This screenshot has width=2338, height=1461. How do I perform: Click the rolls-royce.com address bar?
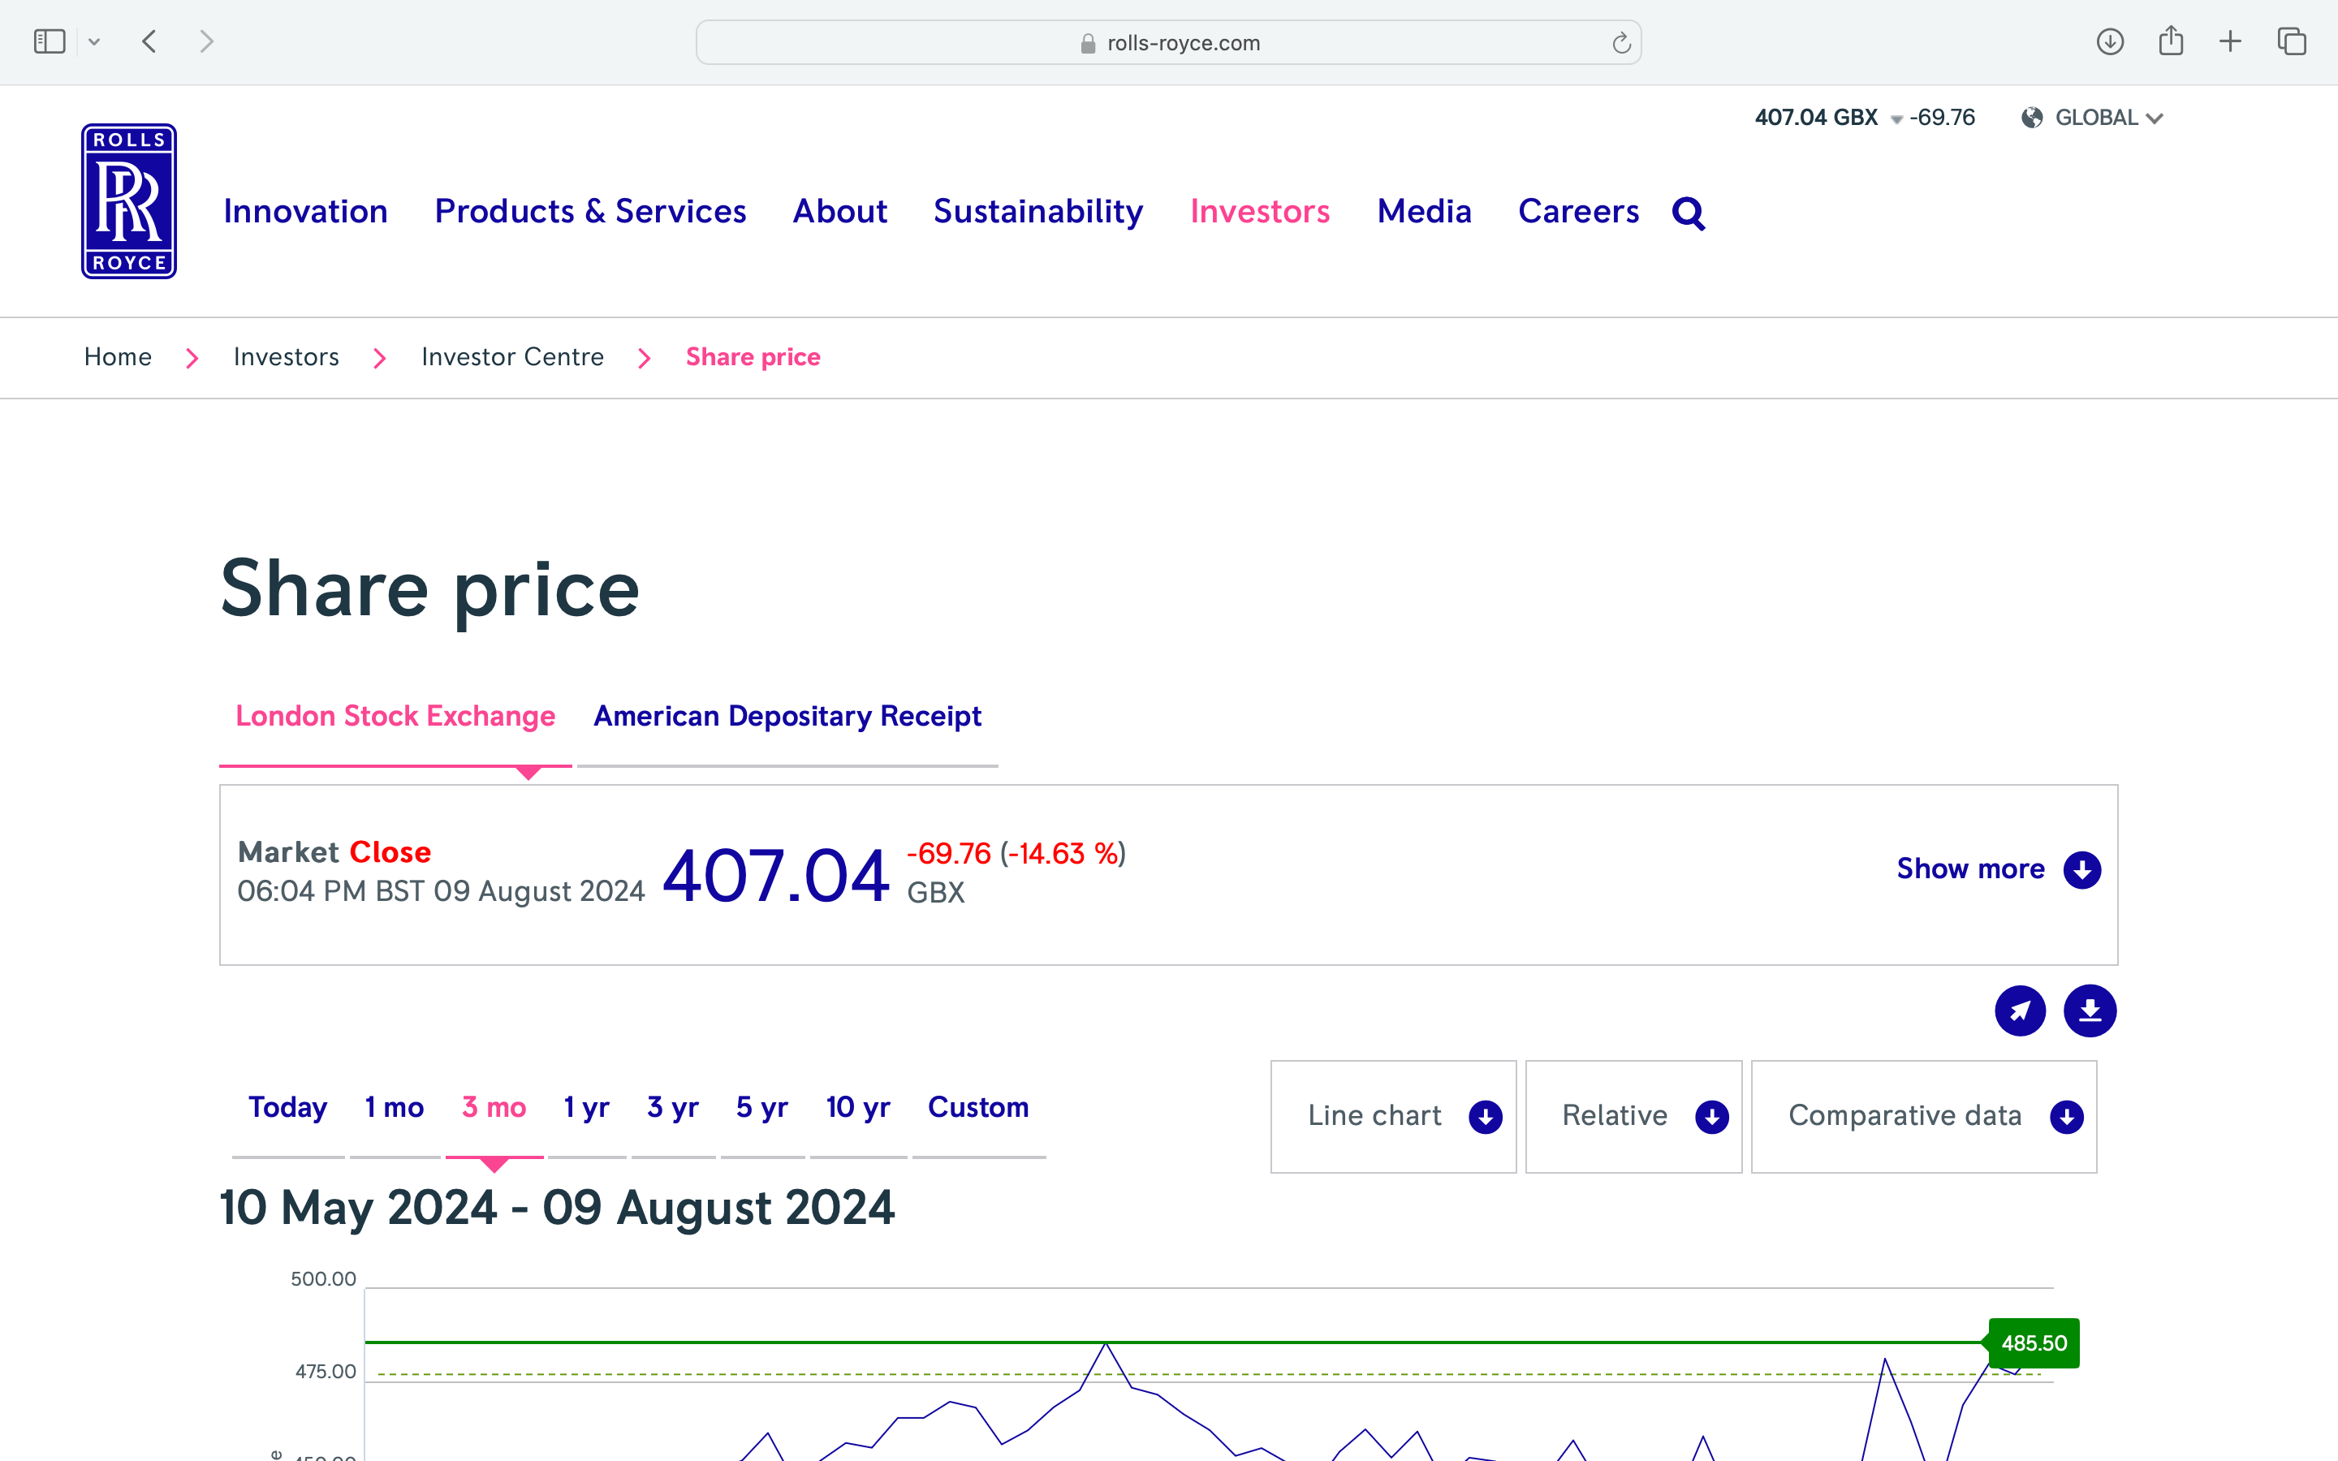pyautogui.click(x=1167, y=42)
